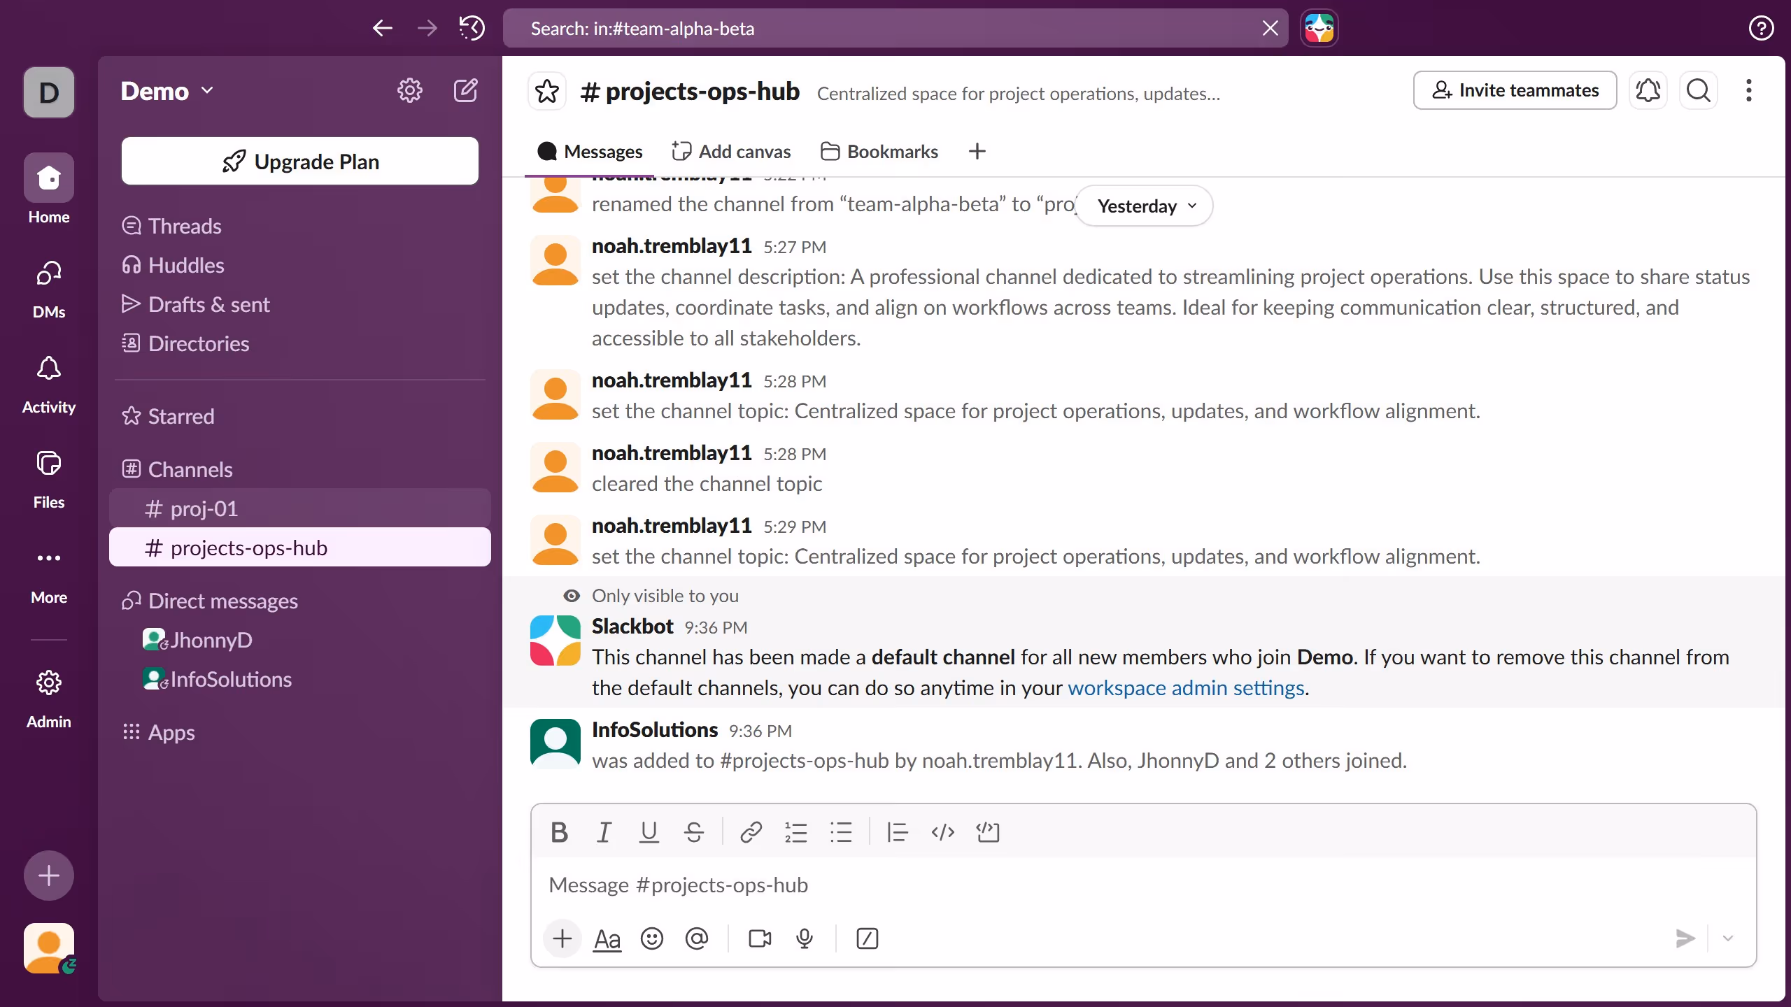Image resolution: width=1791 pixels, height=1007 pixels.
Task: Select the #proj-01 channel
Action: [x=300, y=508]
